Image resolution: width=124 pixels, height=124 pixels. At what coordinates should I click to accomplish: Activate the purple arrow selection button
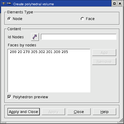[35, 37]
